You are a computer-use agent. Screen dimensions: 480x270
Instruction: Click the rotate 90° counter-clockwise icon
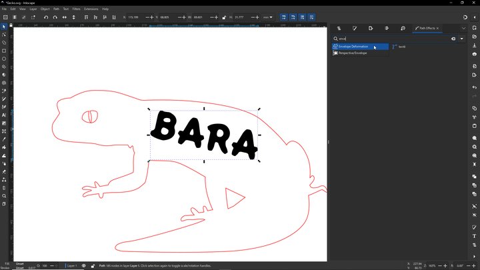pyautogui.click(x=45, y=17)
